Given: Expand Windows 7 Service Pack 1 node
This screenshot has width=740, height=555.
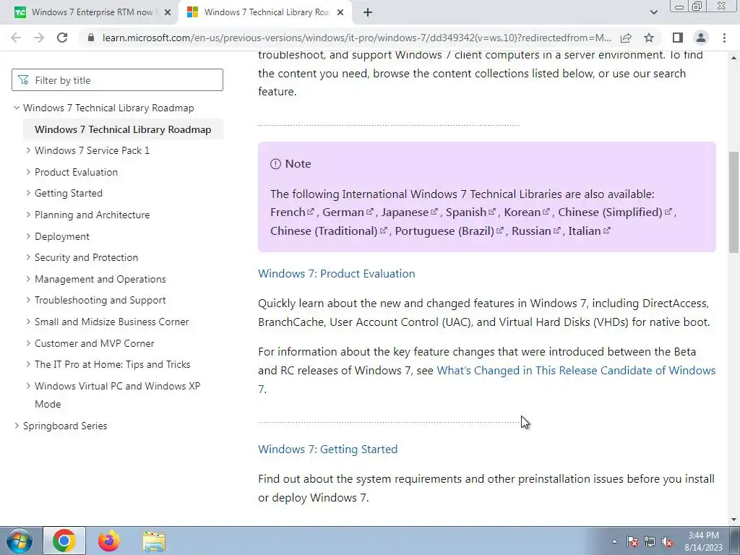Looking at the screenshot, I should [x=28, y=150].
